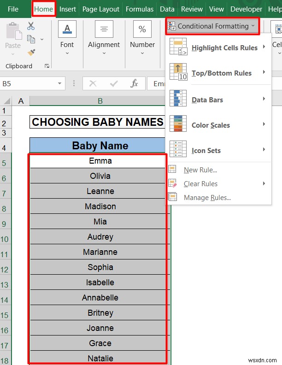The height and width of the screenshot is (365, 282).
Task: Switch to the Data tab
Action: pos(167,9)
